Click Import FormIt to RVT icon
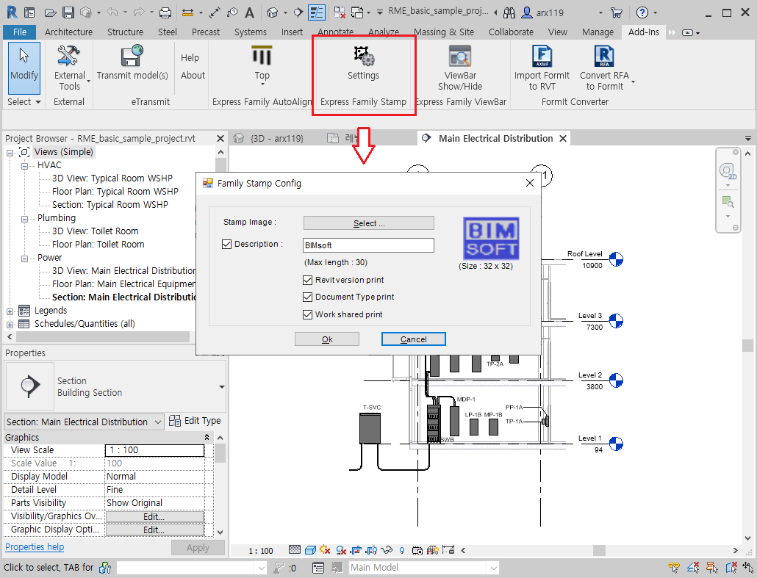Screen dimensions: 757x578 click(x=542, y=57)
